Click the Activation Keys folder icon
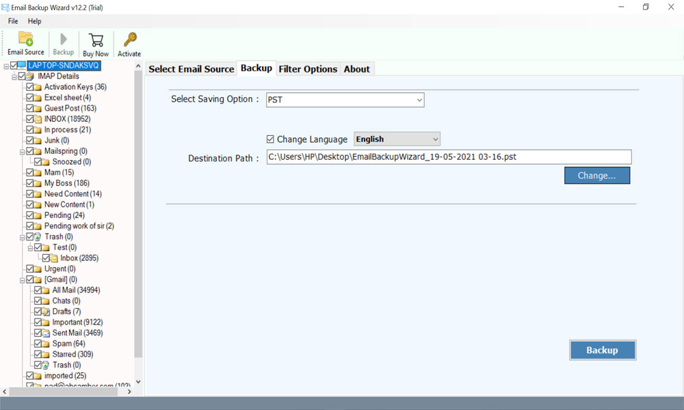The height and width of the screenshot is (410, 684). point(38,87)
